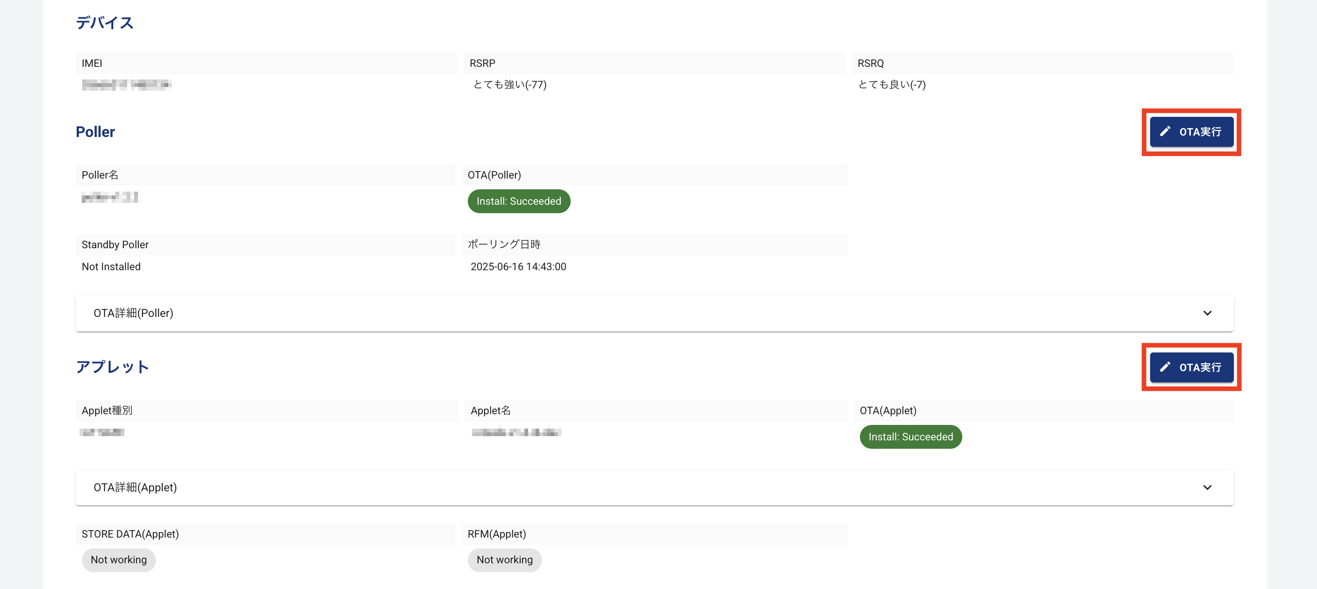Click the pencil icon in Poller's OTA実行 button

1165,131
